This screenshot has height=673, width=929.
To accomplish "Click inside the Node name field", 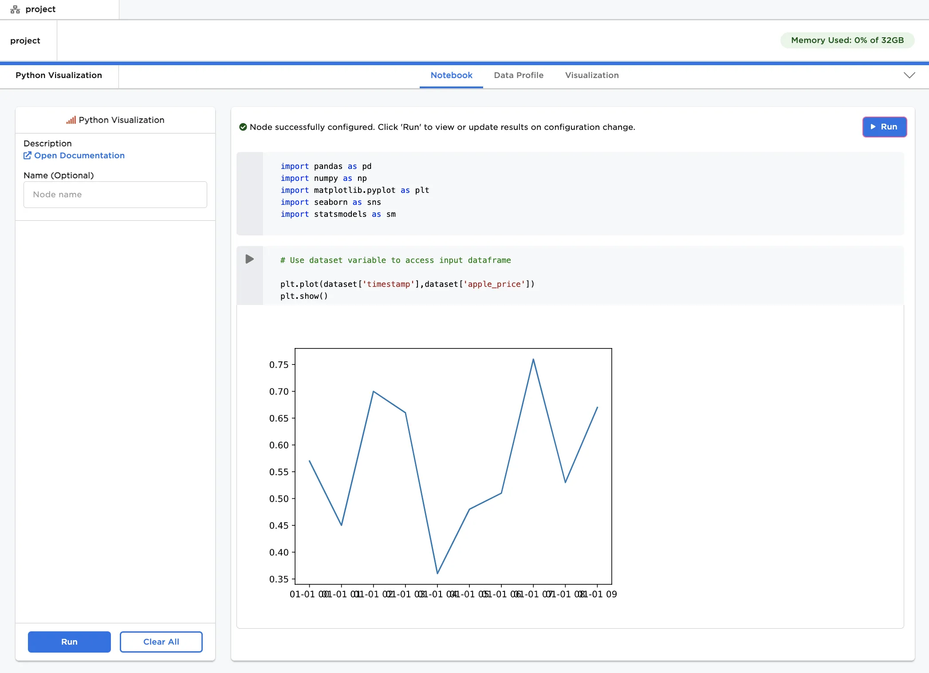I will (115, 194).
